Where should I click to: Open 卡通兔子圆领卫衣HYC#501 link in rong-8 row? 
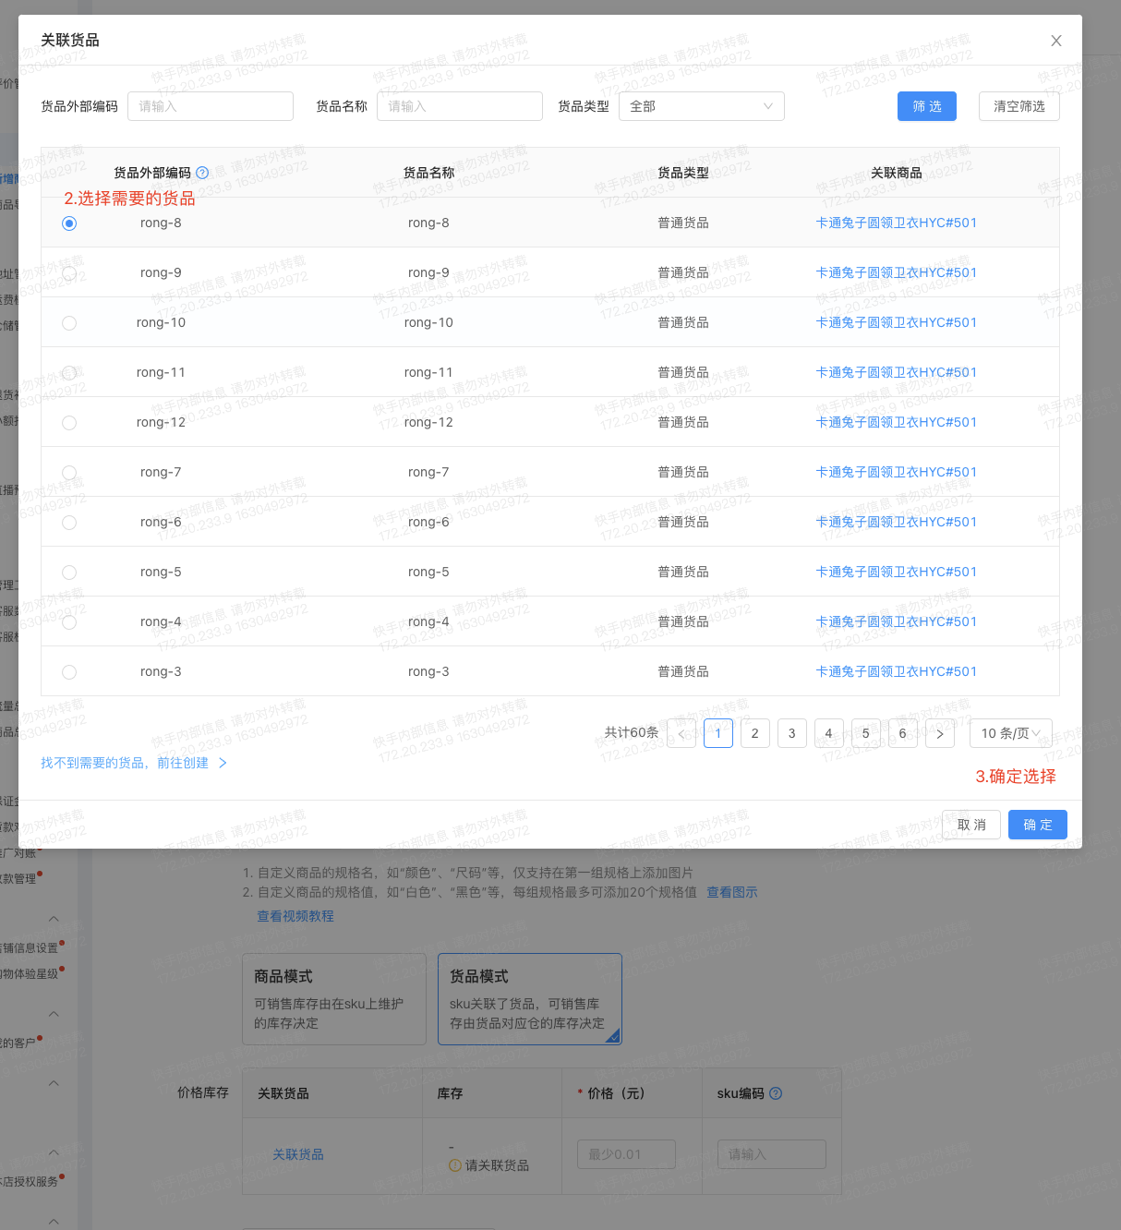click(x=896, y=223)
